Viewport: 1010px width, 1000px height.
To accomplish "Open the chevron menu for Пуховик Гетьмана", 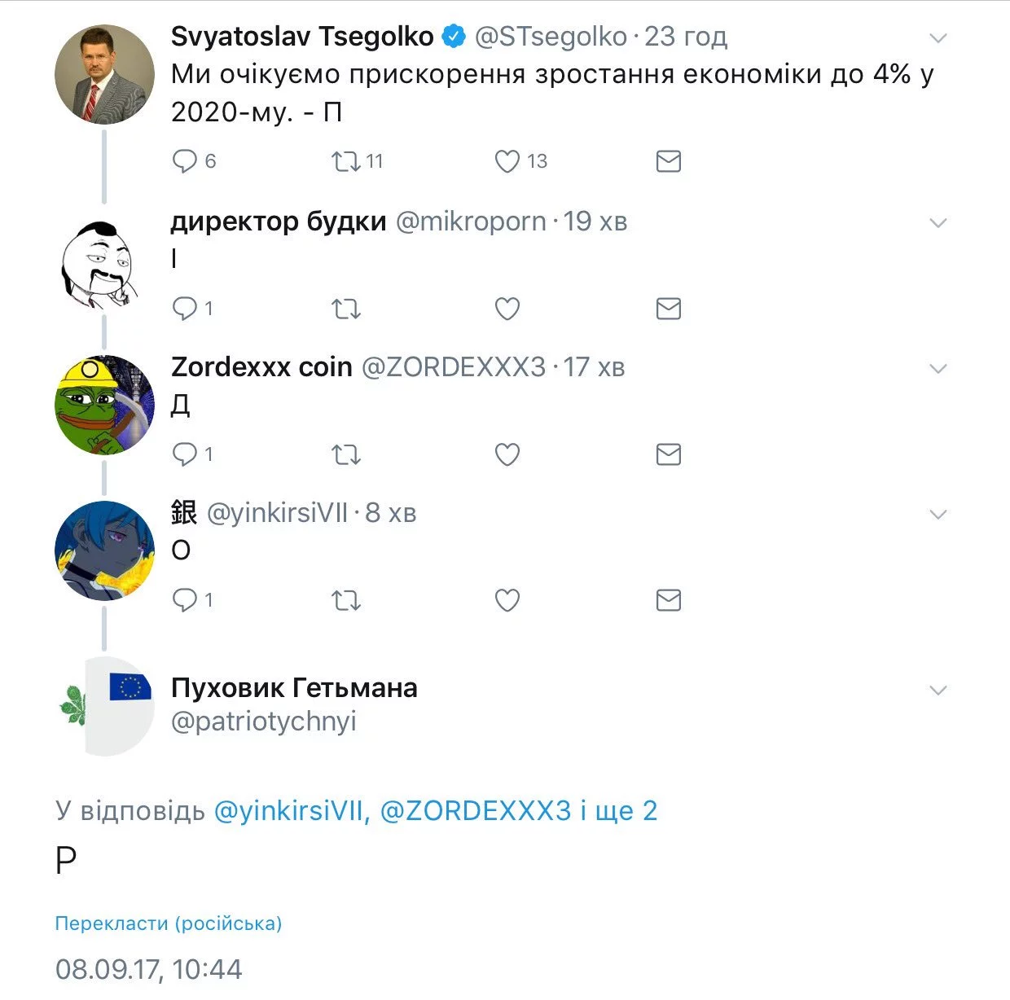I will pyautogui.click(x=938, y=691).
